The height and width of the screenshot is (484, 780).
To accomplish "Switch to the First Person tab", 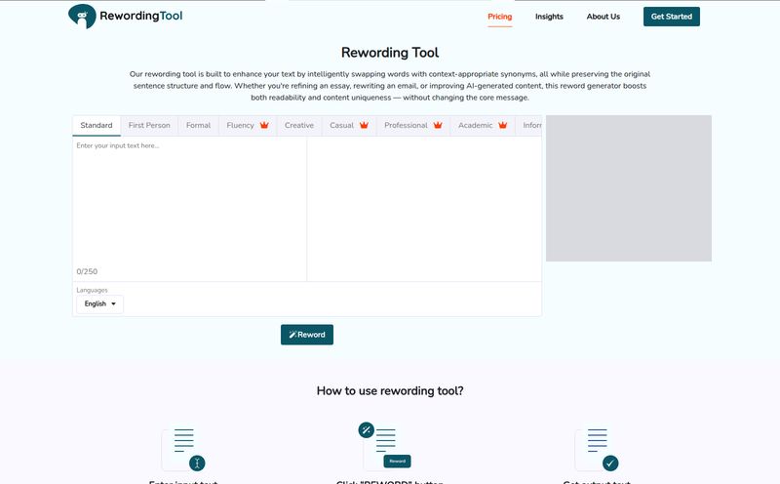I will point(149,126).
